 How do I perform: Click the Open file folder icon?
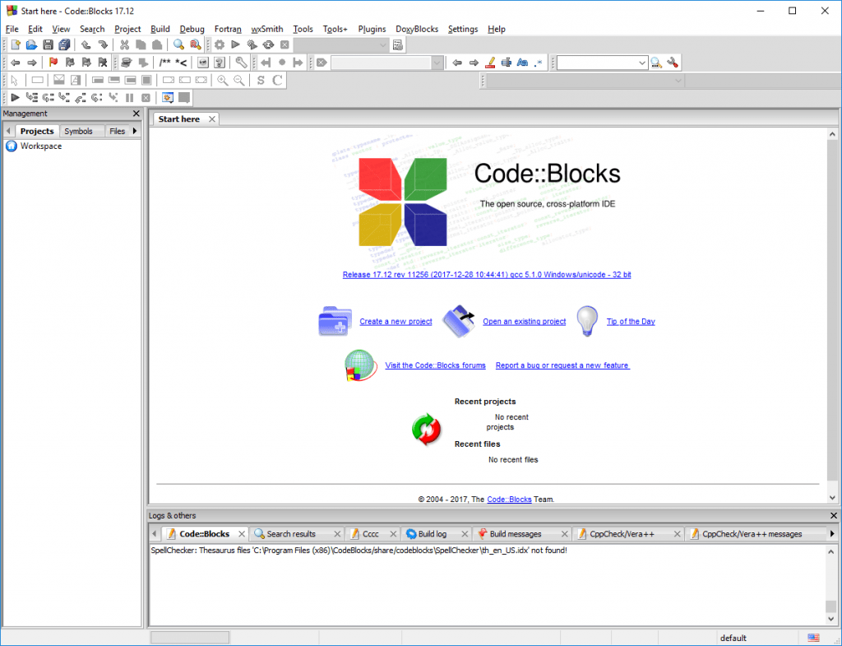point(32,45)
